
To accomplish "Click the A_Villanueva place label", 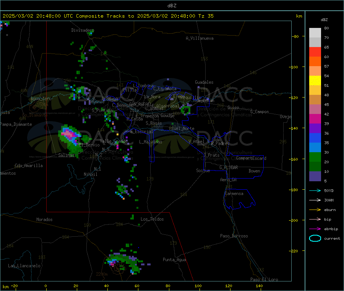I will click(200, 38).
